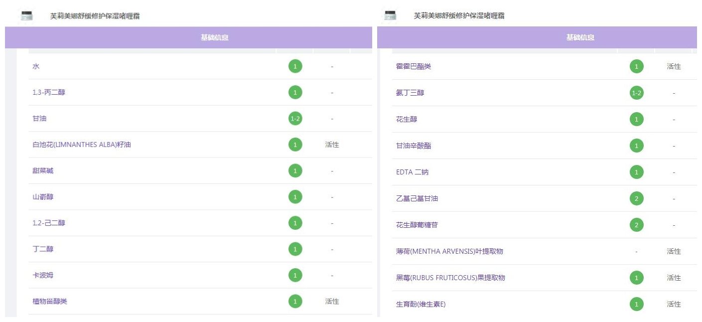Click the safety badge 2 for 花生醇葡糖苷
The height and width of the screenshot is (322, 702).
pos(636,225)
